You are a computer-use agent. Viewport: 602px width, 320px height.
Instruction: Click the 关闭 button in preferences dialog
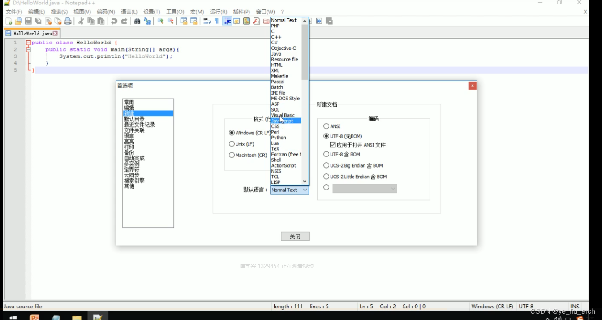pyautogui.click(x=295, y=237)
